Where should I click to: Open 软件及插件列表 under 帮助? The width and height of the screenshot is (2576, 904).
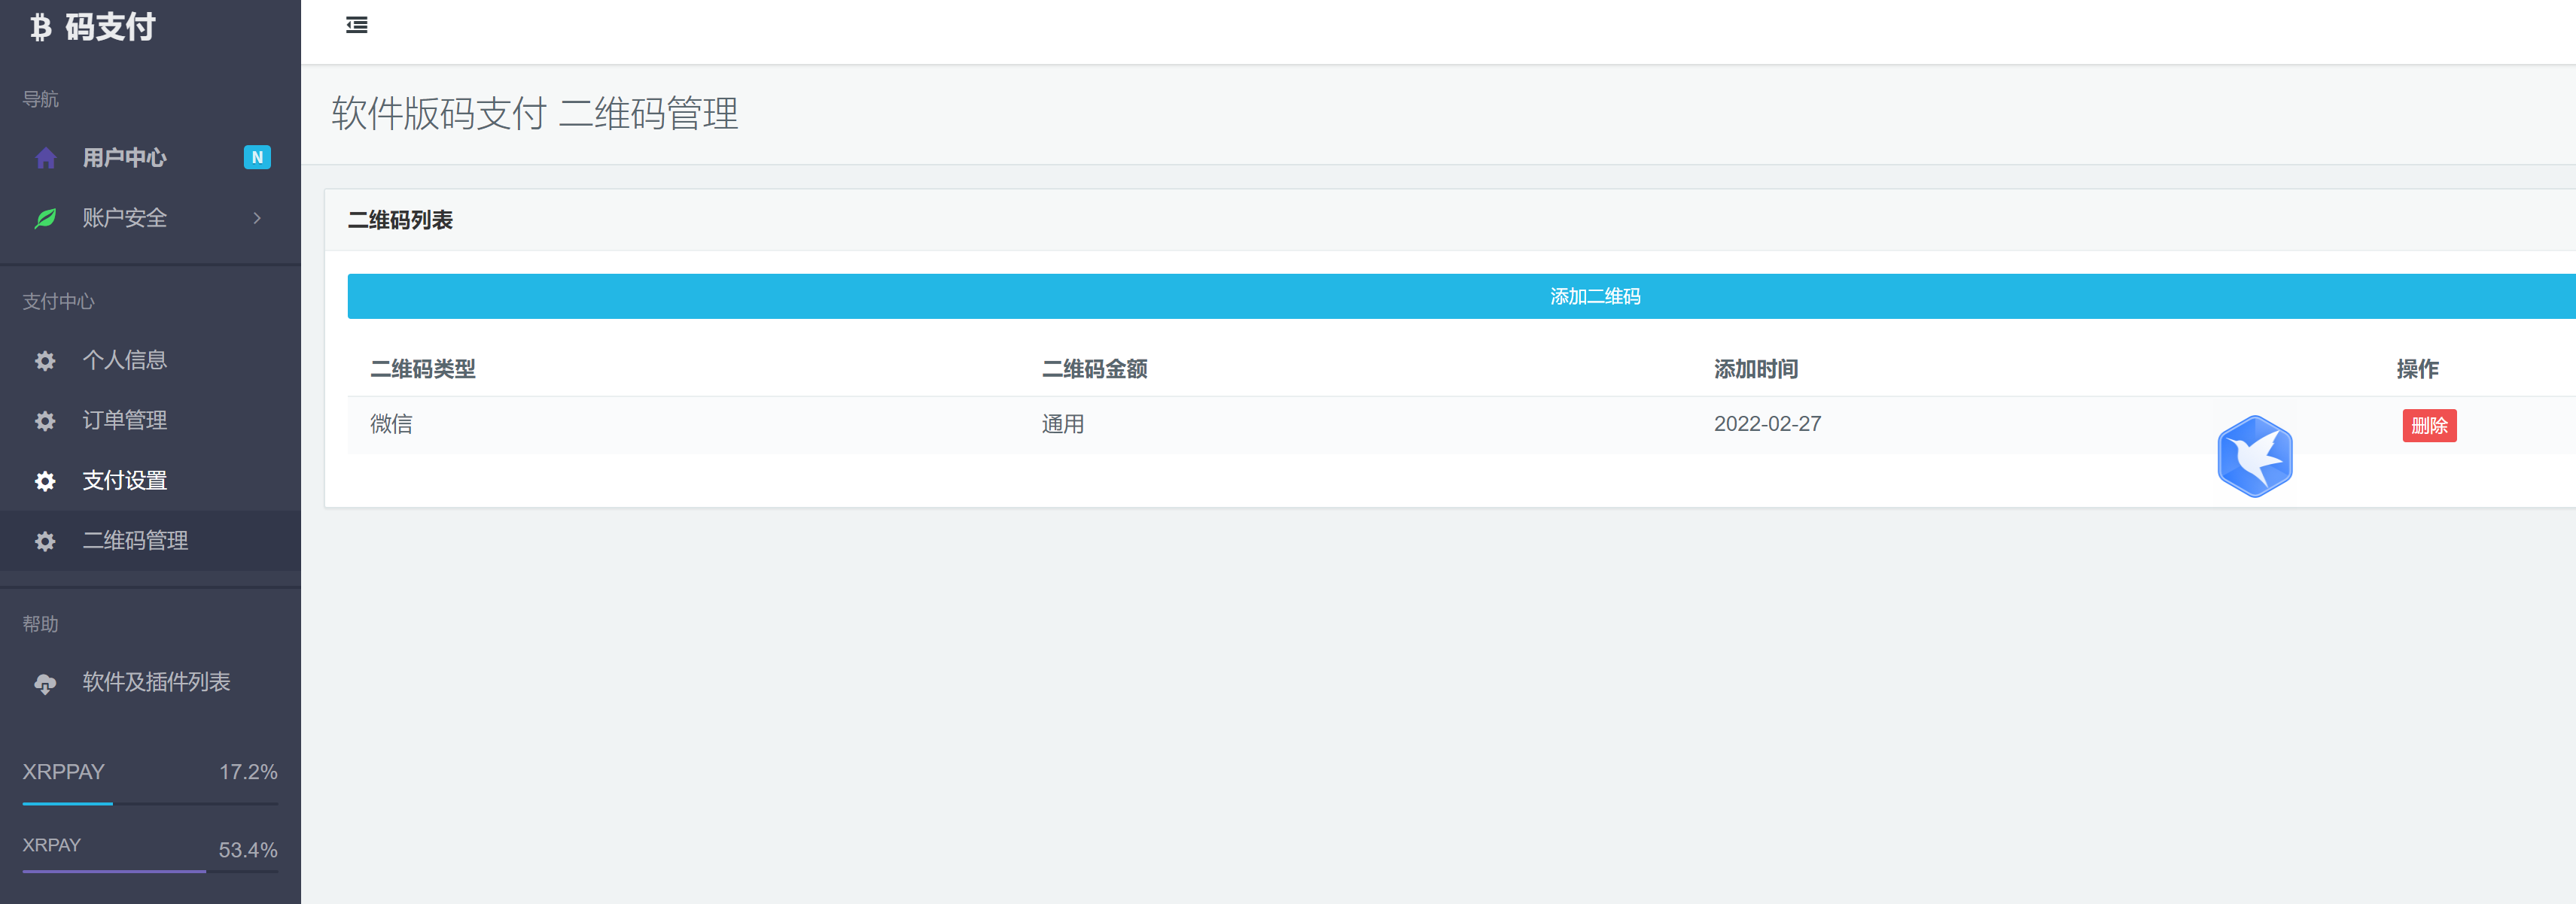pyautogui.click(x=156, y=682)
